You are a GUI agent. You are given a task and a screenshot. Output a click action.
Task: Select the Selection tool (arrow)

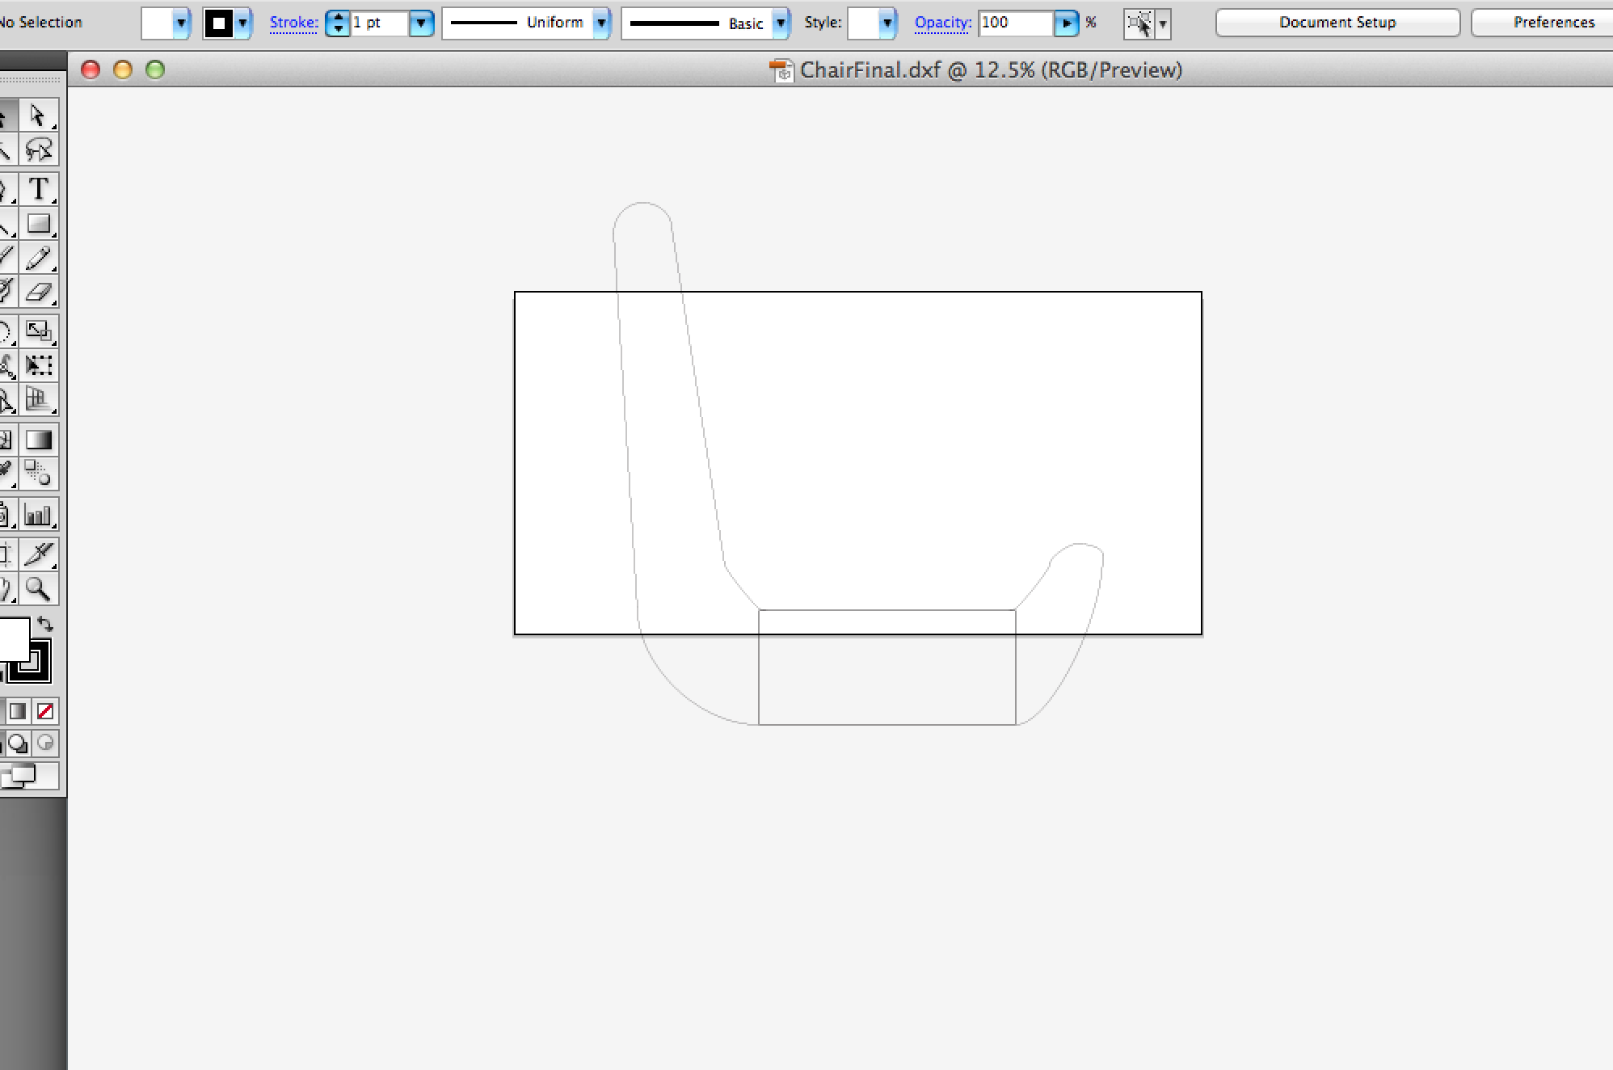pyautogui.click(x=35, y=115)
